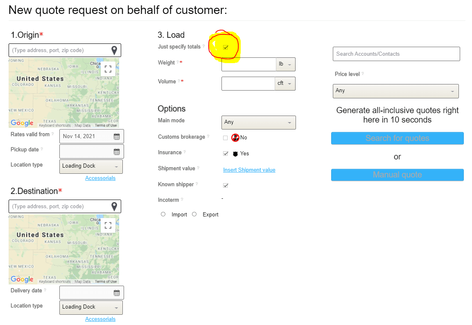
Task: Open the Pickup date calendar icon
Action: pos(117,152)
